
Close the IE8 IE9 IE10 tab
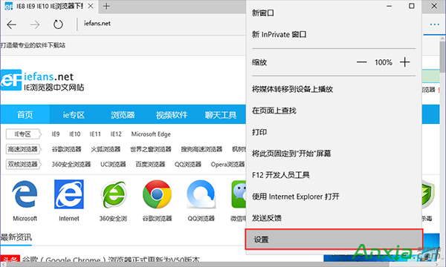pos(91,6)
